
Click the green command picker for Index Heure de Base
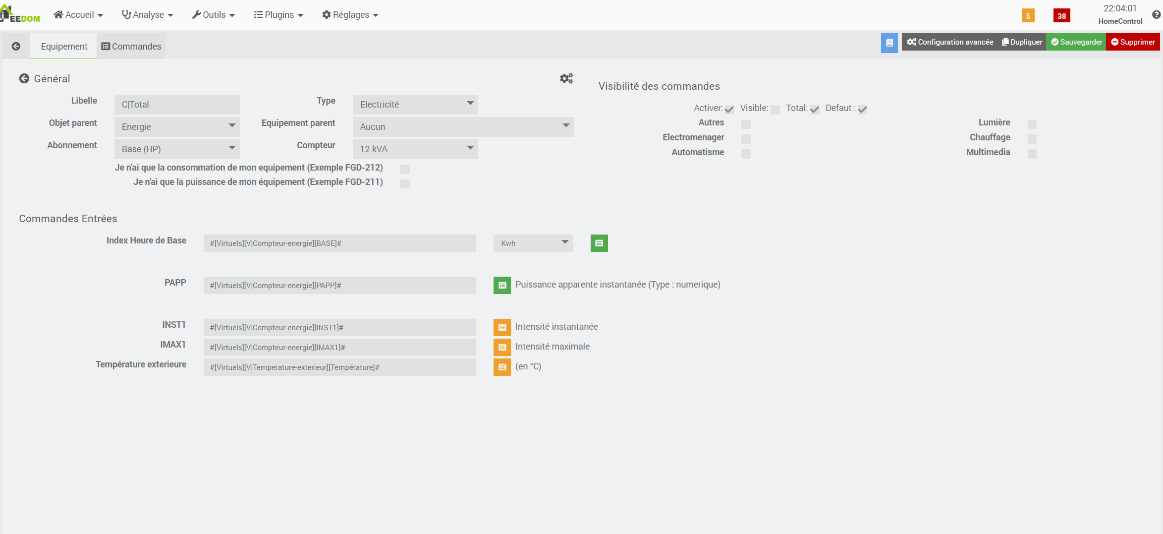(x=599, y=243)
